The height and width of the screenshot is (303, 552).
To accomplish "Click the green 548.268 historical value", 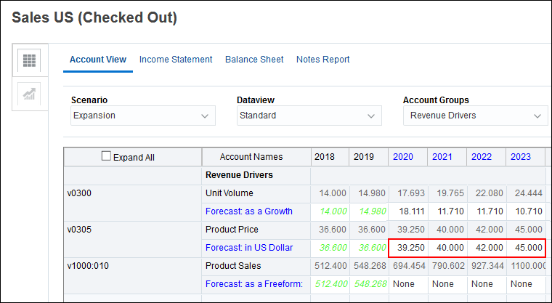I will click(370, 284).
